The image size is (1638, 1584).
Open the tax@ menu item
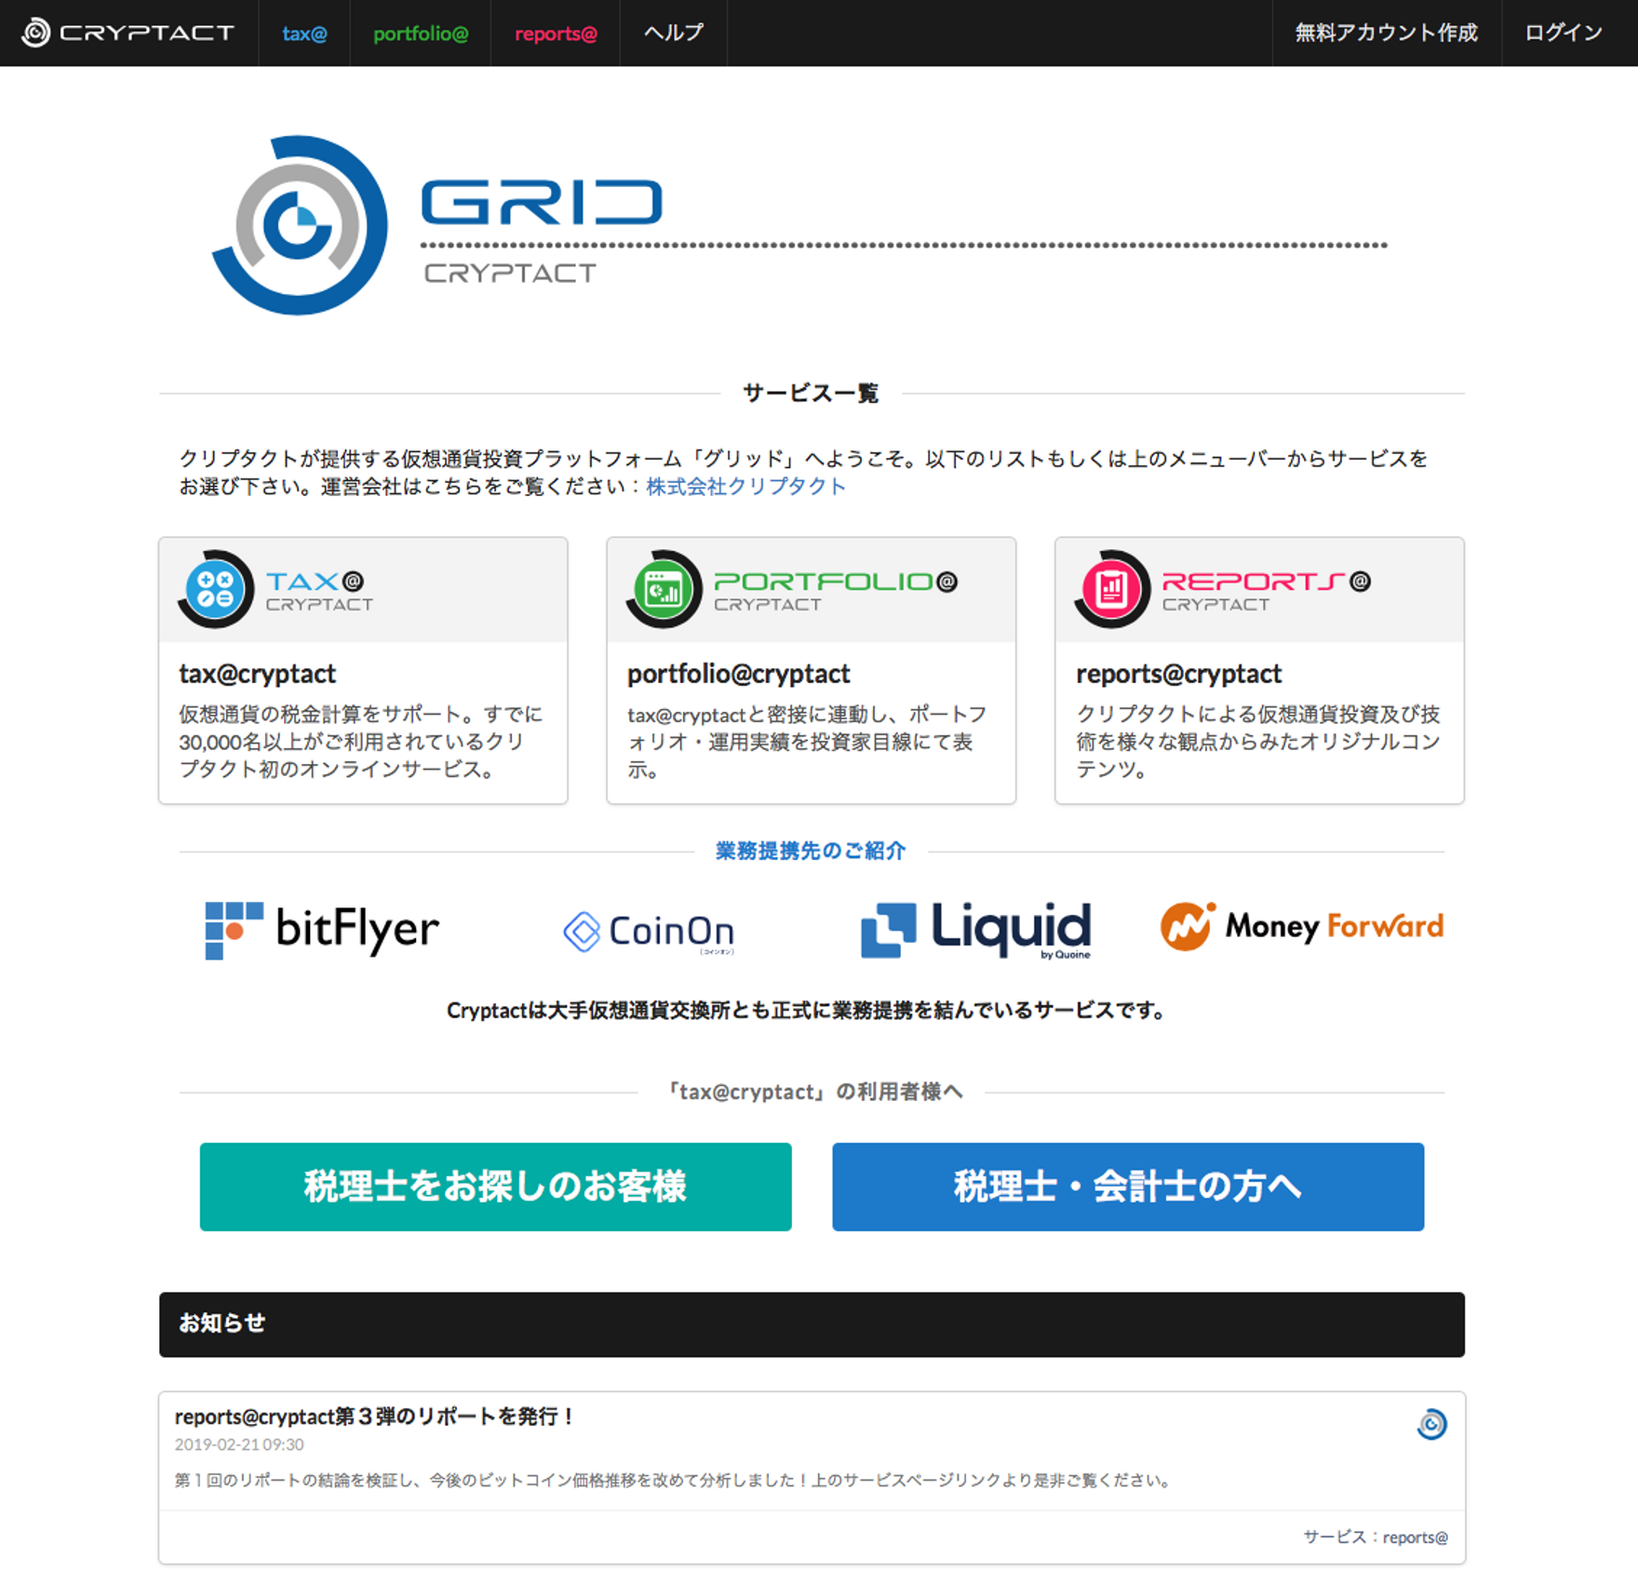pyautogui.click(x=304, y=34)
